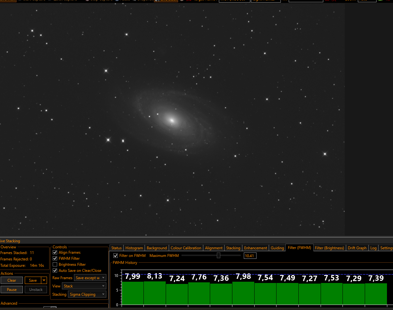This screenshot has width=393, height=310.
Task: Click the Maximum FWHM label
Action: click(x=164, y=256)
